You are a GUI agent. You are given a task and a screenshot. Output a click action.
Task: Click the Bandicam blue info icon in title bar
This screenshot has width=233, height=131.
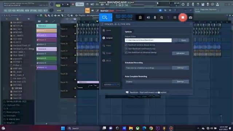[x=160, y=10]
